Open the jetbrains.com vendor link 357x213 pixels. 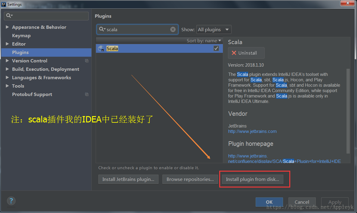tap(252, 131)
